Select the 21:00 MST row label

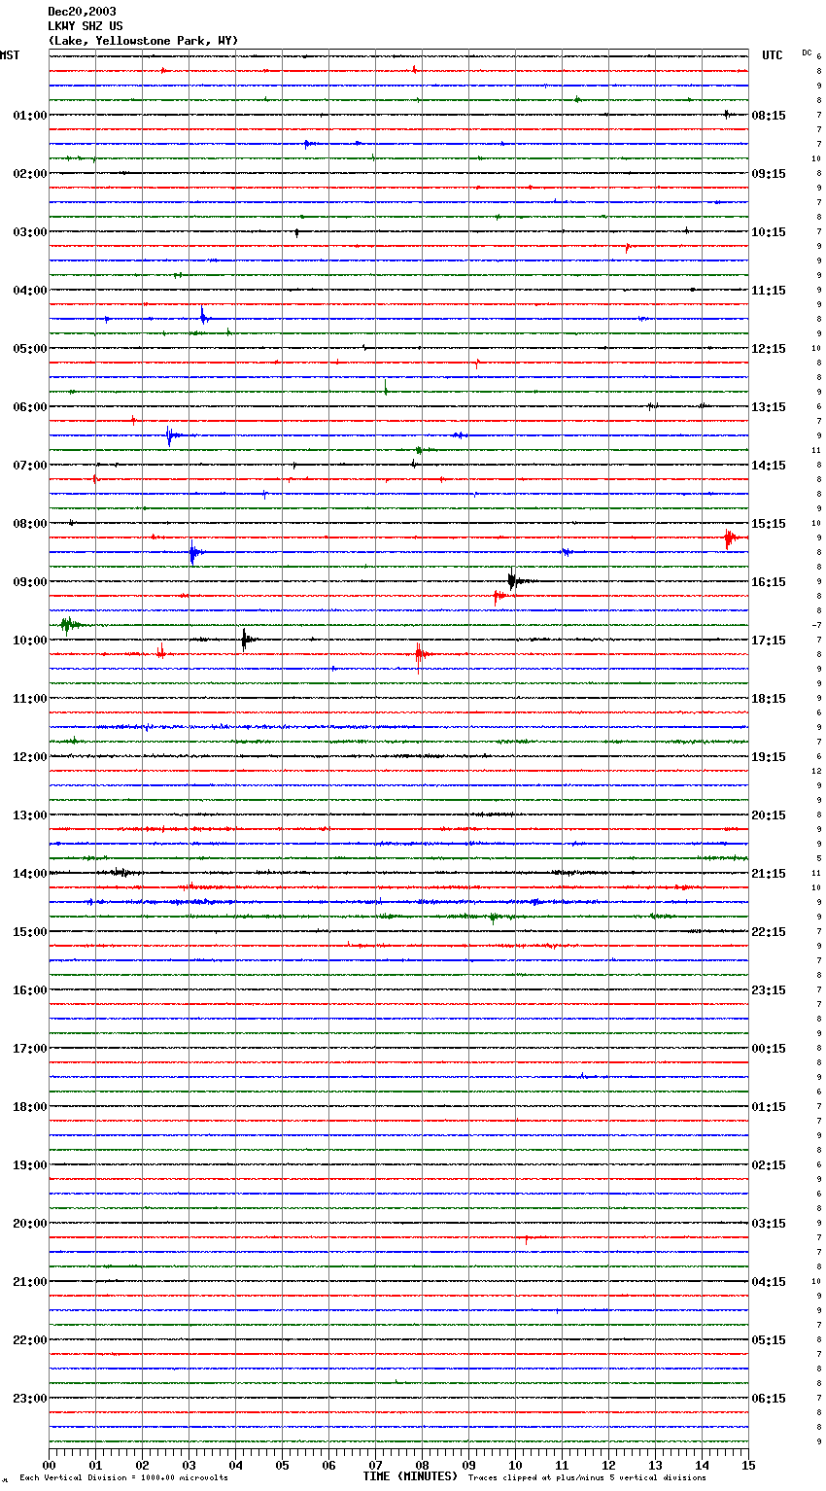(x=30, y=1282)
